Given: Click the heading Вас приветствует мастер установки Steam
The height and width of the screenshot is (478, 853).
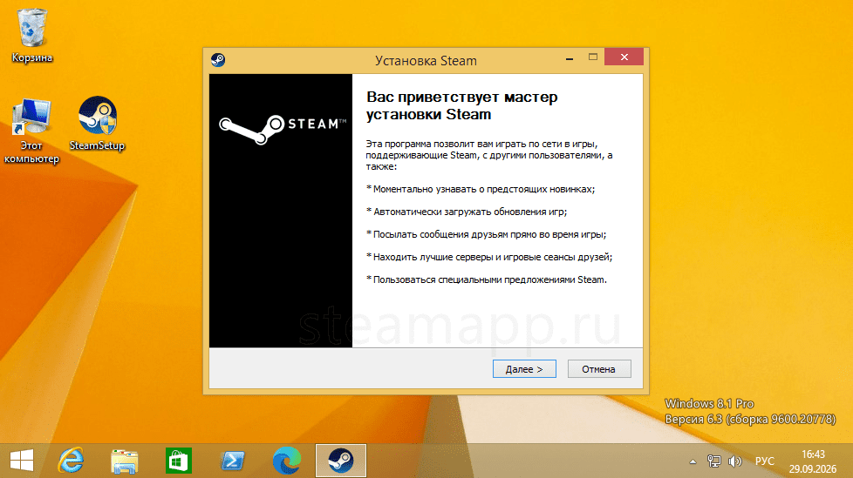Looking at the screenshot, I should click(x=462, y=106).
